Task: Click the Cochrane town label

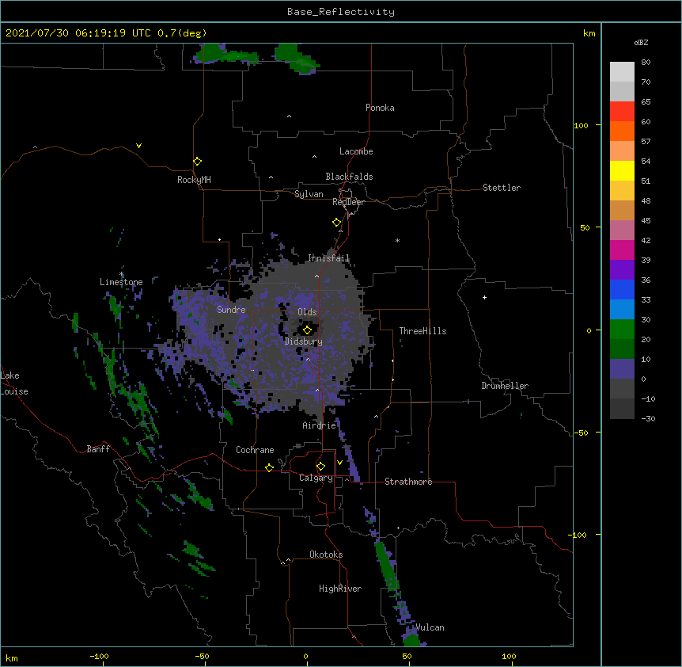Action: click(x=255, y=450)
